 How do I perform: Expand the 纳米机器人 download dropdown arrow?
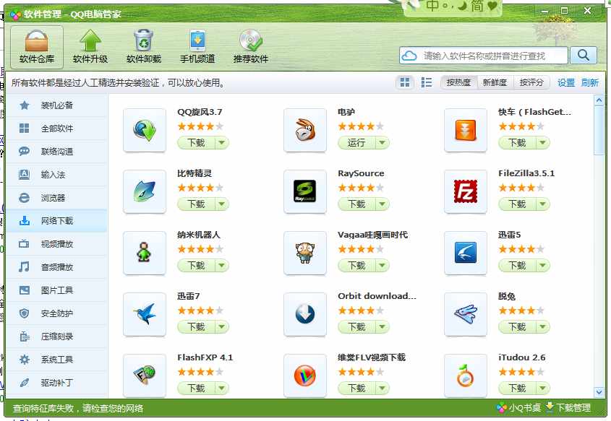pos(222,265)
